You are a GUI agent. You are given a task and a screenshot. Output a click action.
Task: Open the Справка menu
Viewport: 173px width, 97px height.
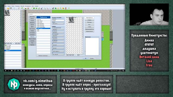[x=36, y=6]
